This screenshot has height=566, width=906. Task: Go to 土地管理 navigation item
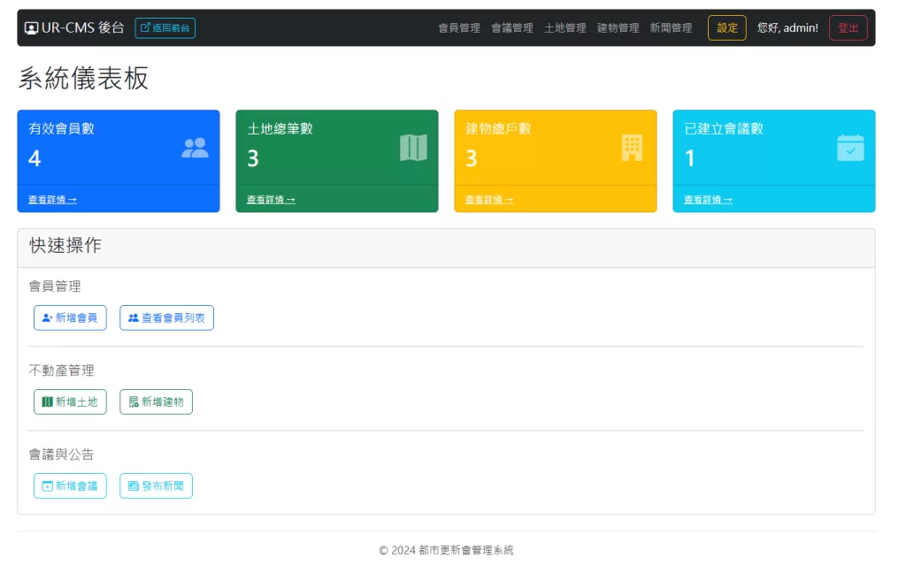[x=565, y=28]
